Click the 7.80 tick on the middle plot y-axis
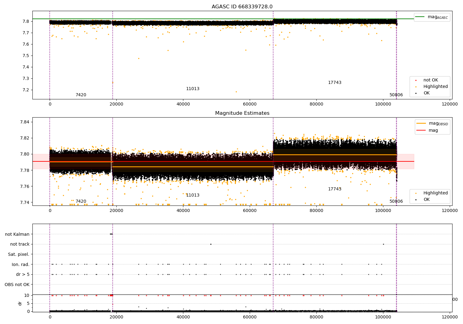Image resolution: width=463 pixels, height=324 pixels. [x=24, y=154]
